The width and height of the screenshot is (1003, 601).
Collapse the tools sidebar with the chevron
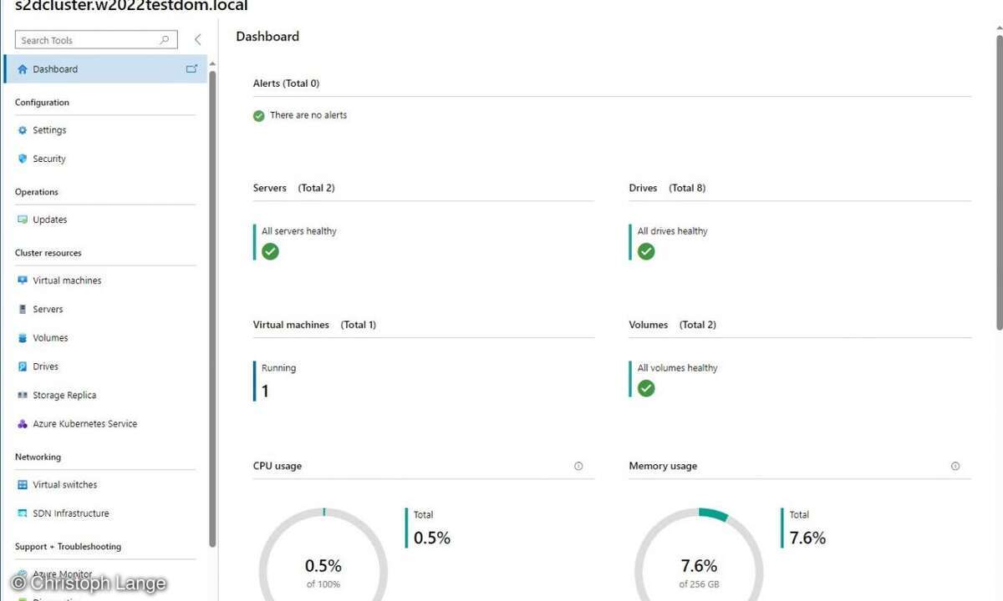198,39
